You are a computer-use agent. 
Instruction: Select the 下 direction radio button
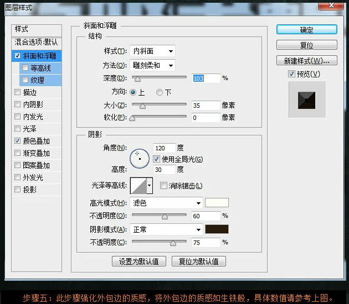pyautogui.click(x=160, y=92)
